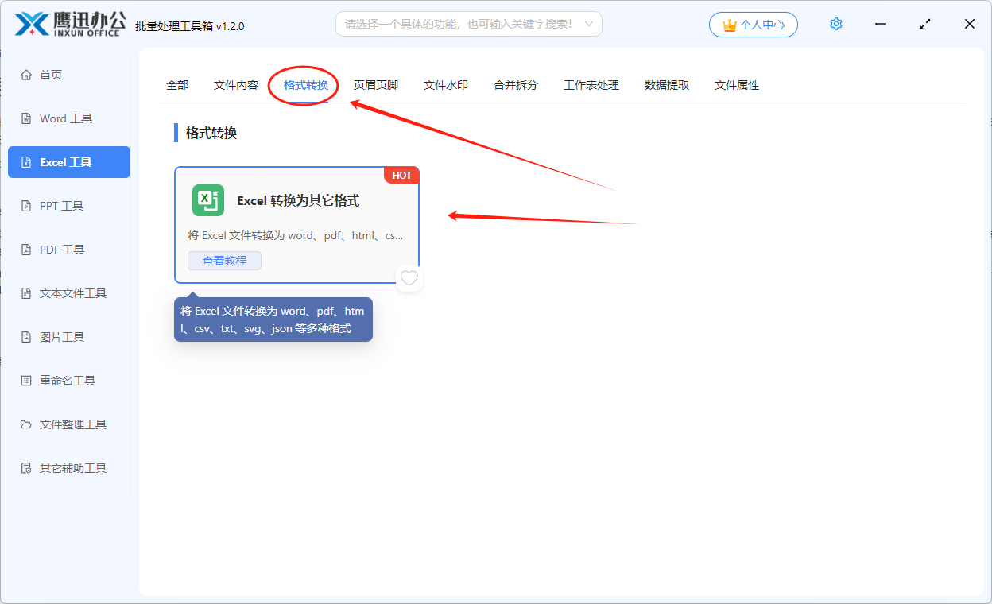Click the Word 工具 document icon
This screenshot has height=604, width=992.
tap(26, 118)
